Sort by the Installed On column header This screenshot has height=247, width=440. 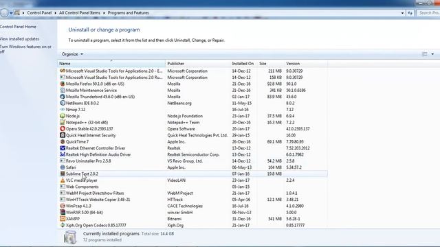coord(243,64)
